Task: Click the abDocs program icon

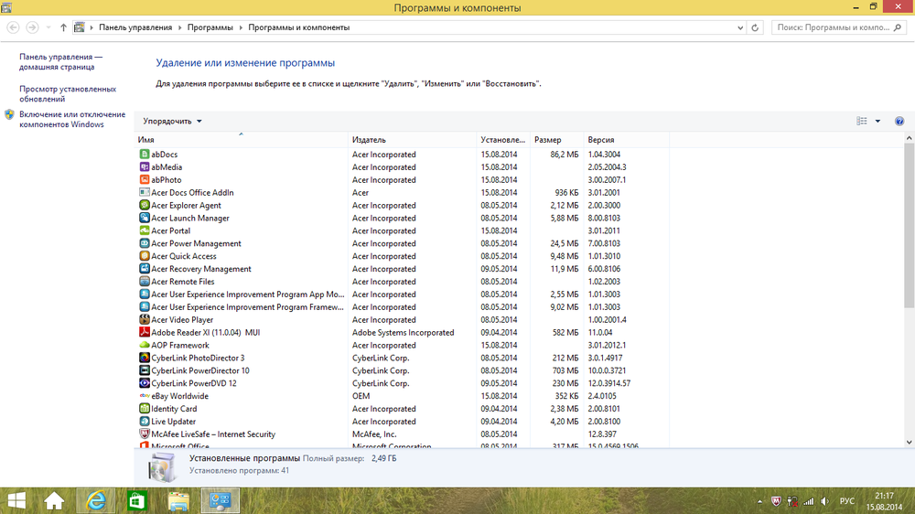Action: click(145, 154)
